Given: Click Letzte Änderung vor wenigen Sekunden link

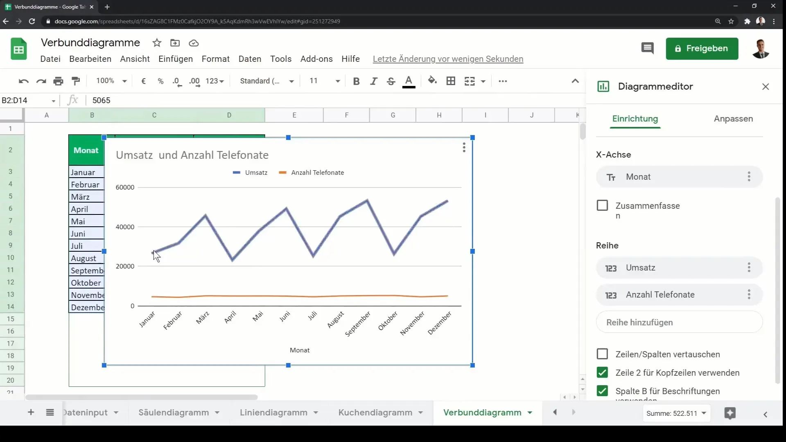Looking at the screenshot, I should (448, 59).
